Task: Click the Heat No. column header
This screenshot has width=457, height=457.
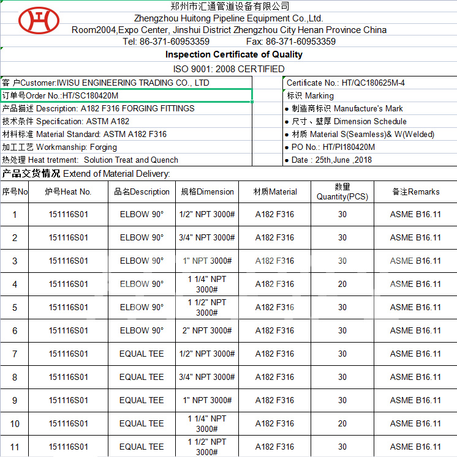Action: 68,191
